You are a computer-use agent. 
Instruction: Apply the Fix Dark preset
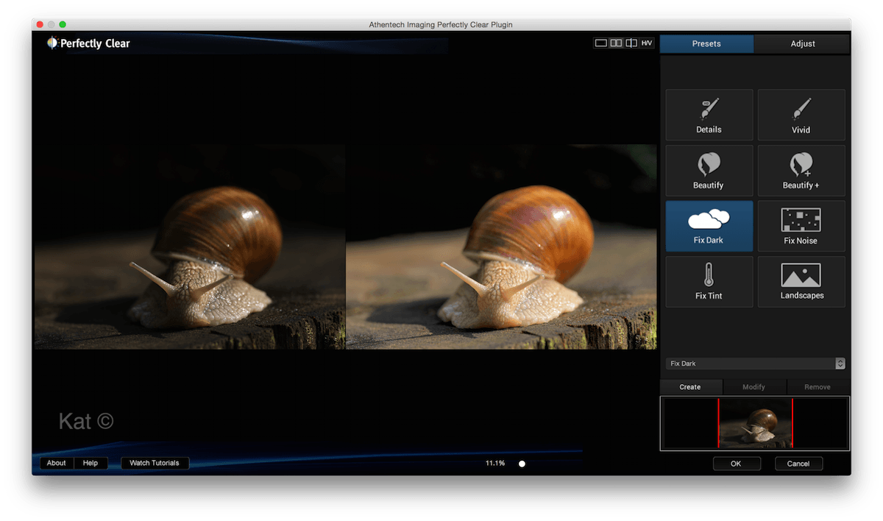tap(709, 226)
